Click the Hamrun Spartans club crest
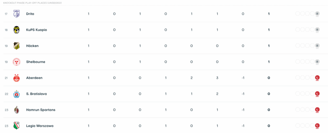Viewport: 328px width, 133px height. click(16, 110)
